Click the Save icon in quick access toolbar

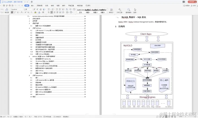4,6
